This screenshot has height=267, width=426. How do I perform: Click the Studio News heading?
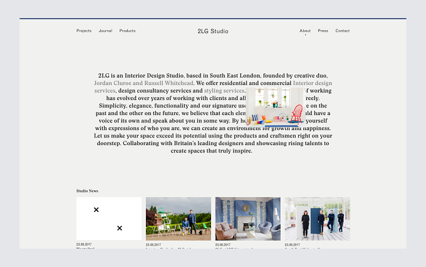pyautogui.click(x=87, y=191)
